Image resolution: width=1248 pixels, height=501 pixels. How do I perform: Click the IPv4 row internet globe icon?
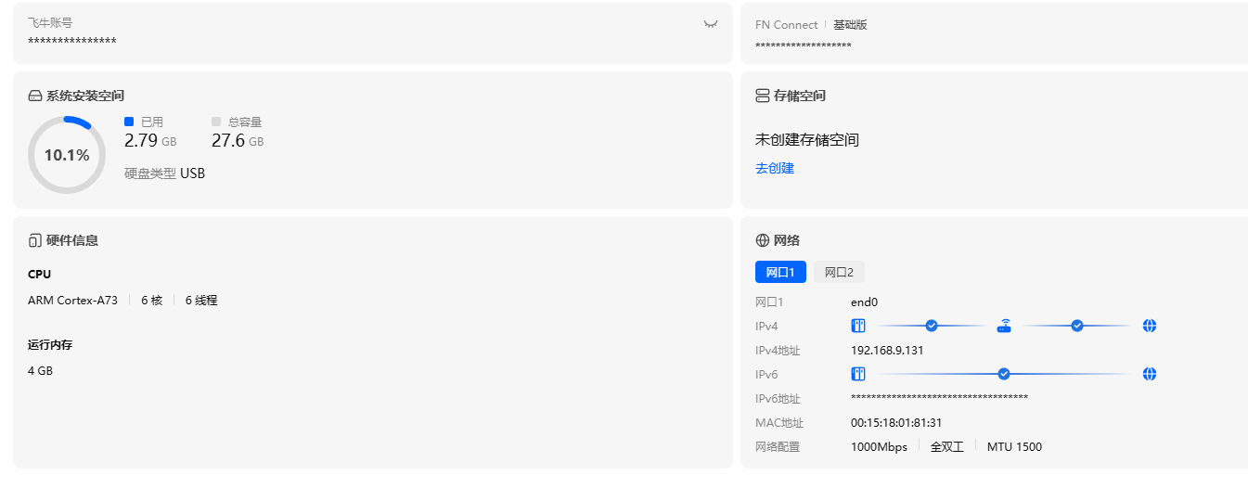(x=1150, y=326)
